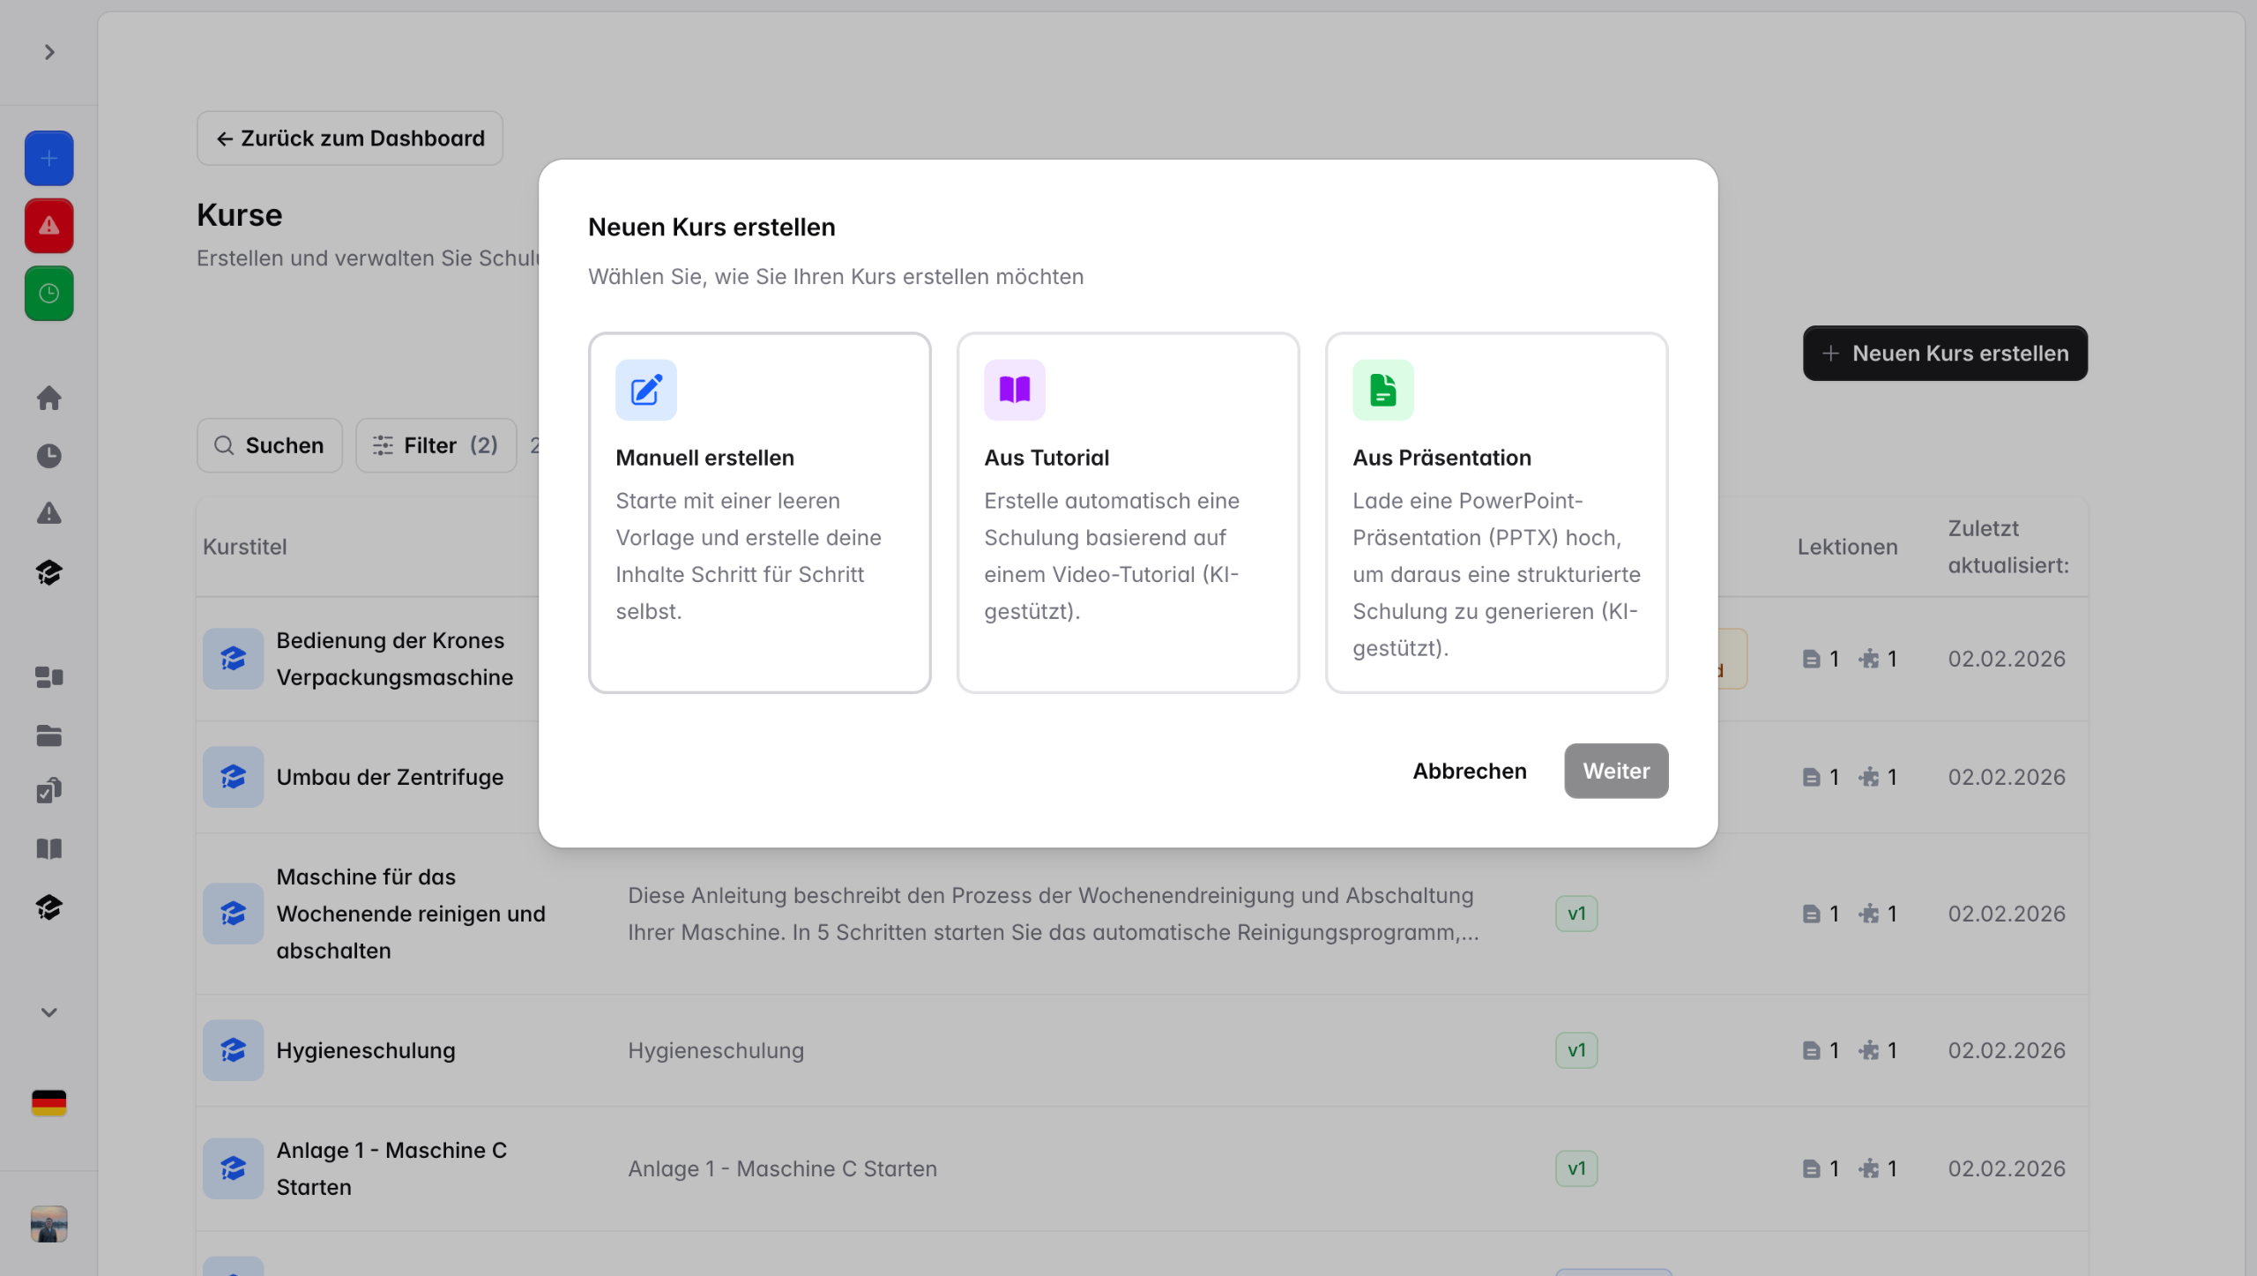Choose the Aus Tutorial option card
The height and width of the screenshot is (1276, 2257).
click(x=1128, y=512)
